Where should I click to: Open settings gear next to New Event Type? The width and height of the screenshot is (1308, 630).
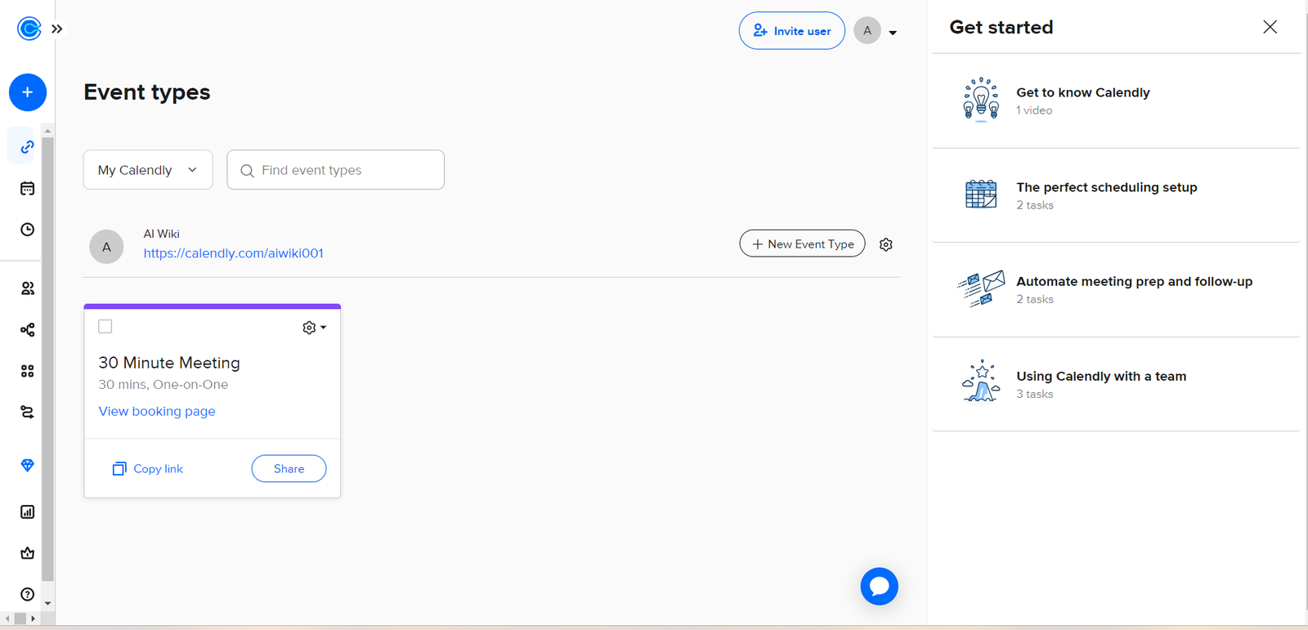point(886,244)
